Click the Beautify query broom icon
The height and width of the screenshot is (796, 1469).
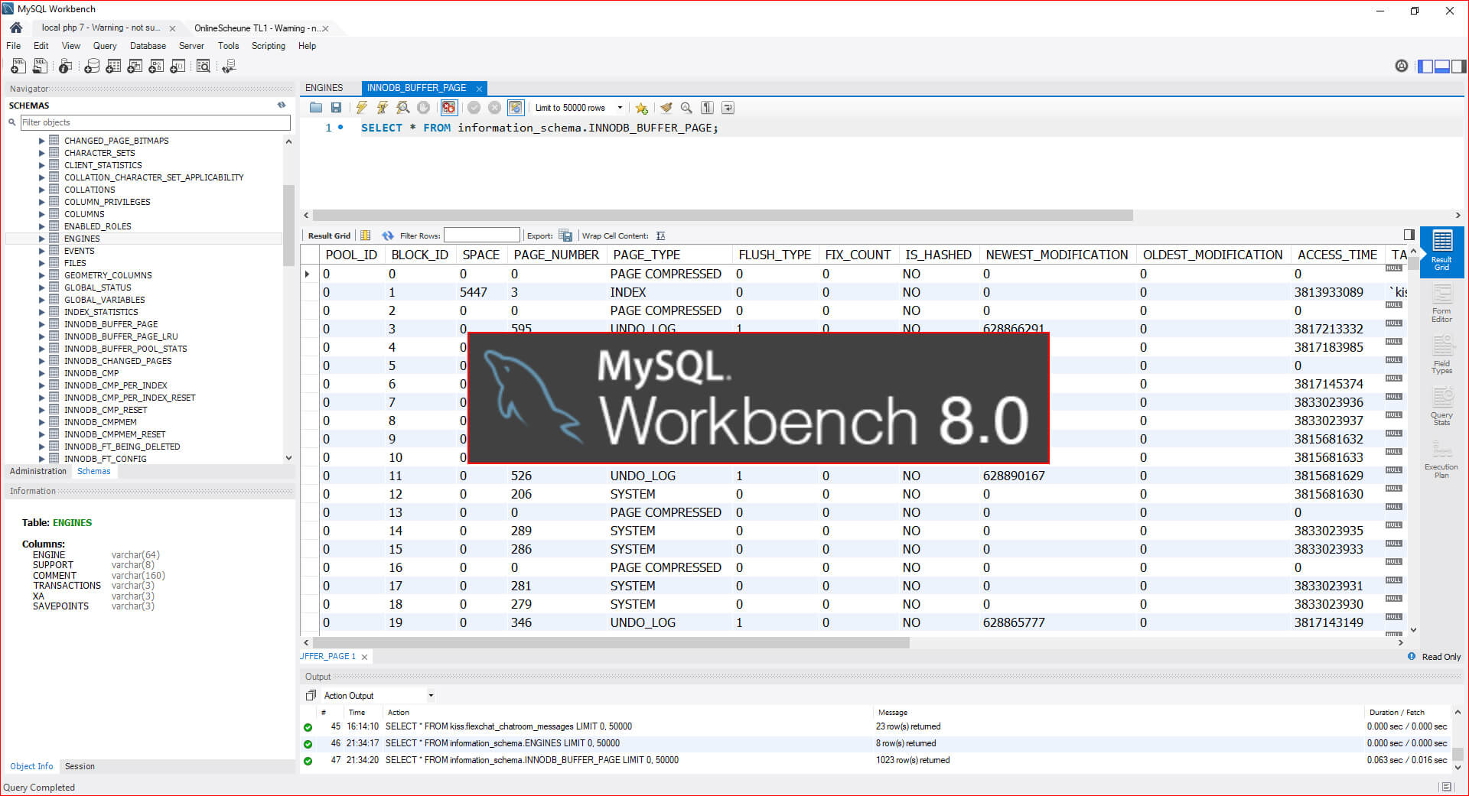coord(666,108)
